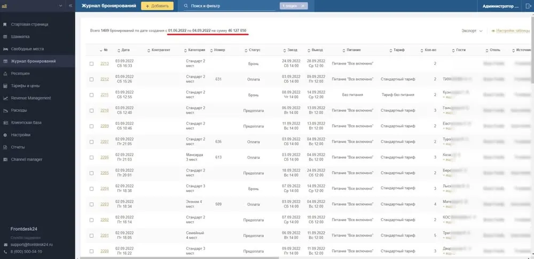The height and width of the screenshot is (259, 534).
Task: Click the vertical scrollbar of the table
Action: (532, 49)
